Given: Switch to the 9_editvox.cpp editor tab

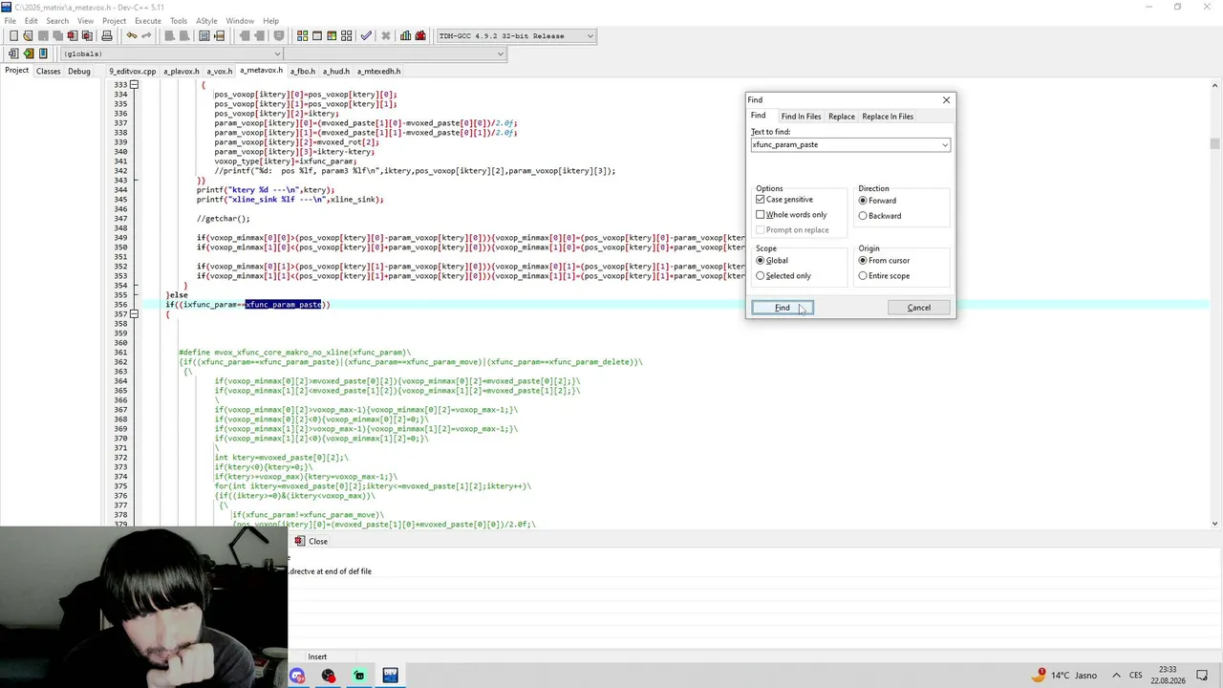Looking at the screenshot, I should click(x=132, y=71).
